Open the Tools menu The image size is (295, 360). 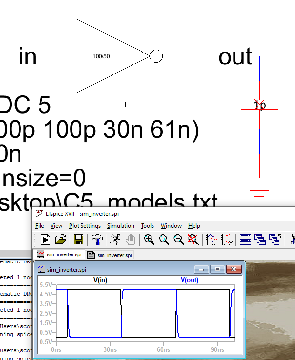[x=147, y=226]
